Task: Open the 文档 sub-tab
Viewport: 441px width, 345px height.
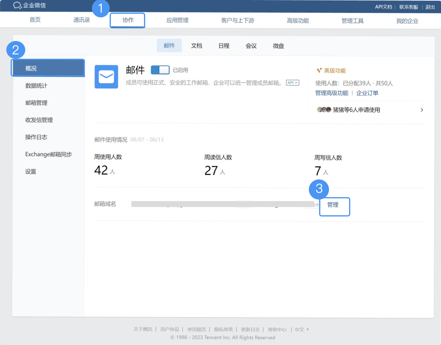Action: pos(196,46)
